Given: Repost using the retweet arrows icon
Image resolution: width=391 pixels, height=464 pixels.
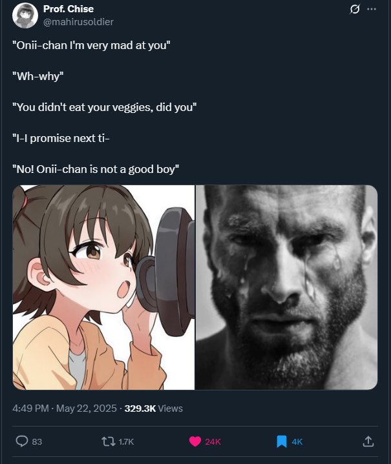Looking at the screenshot, I should click(x=109, y=441).
